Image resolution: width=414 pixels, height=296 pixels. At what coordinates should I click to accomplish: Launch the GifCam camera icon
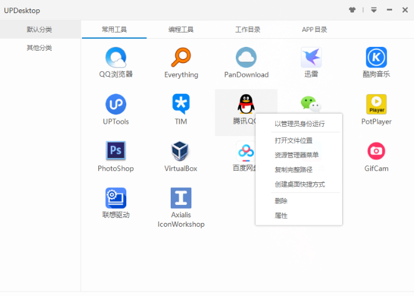pos(376,151)
